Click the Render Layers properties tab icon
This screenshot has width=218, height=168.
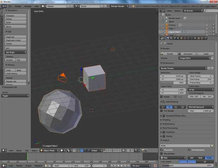click(x=171, y=38)
